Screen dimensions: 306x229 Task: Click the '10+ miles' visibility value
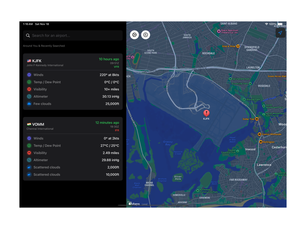pos(111,89)
